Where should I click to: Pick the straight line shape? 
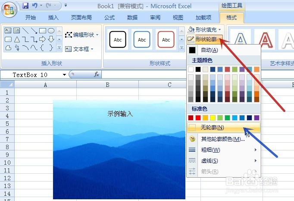click(25, 30)
